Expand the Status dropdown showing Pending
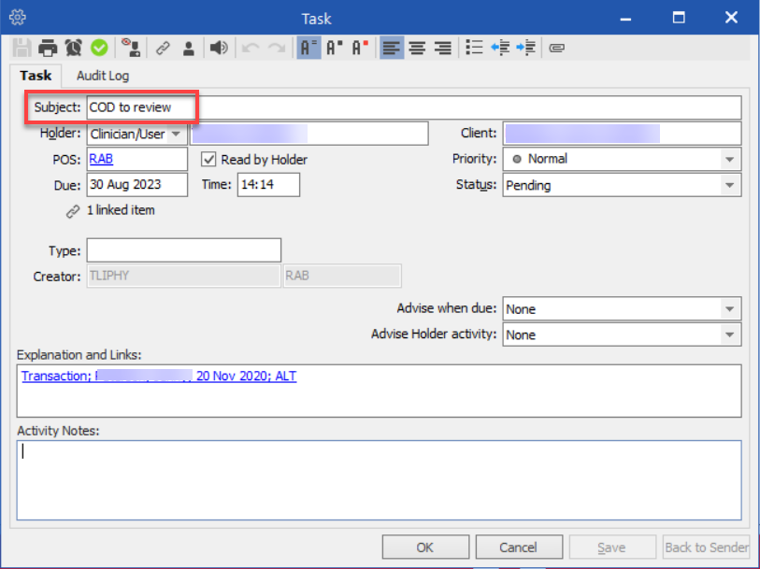 (728, 186)
